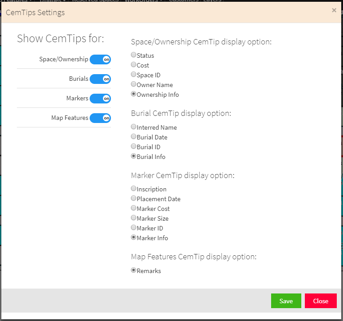Toggle the Map Features CemTips switch
The width and height of the screenshot is (343, 321).
pyautogui.click(x=100, y=118)
